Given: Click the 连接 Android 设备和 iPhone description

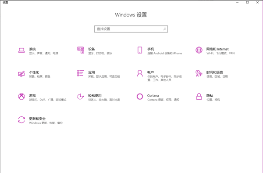Looking at the screenshot, I should click(164, 53).
